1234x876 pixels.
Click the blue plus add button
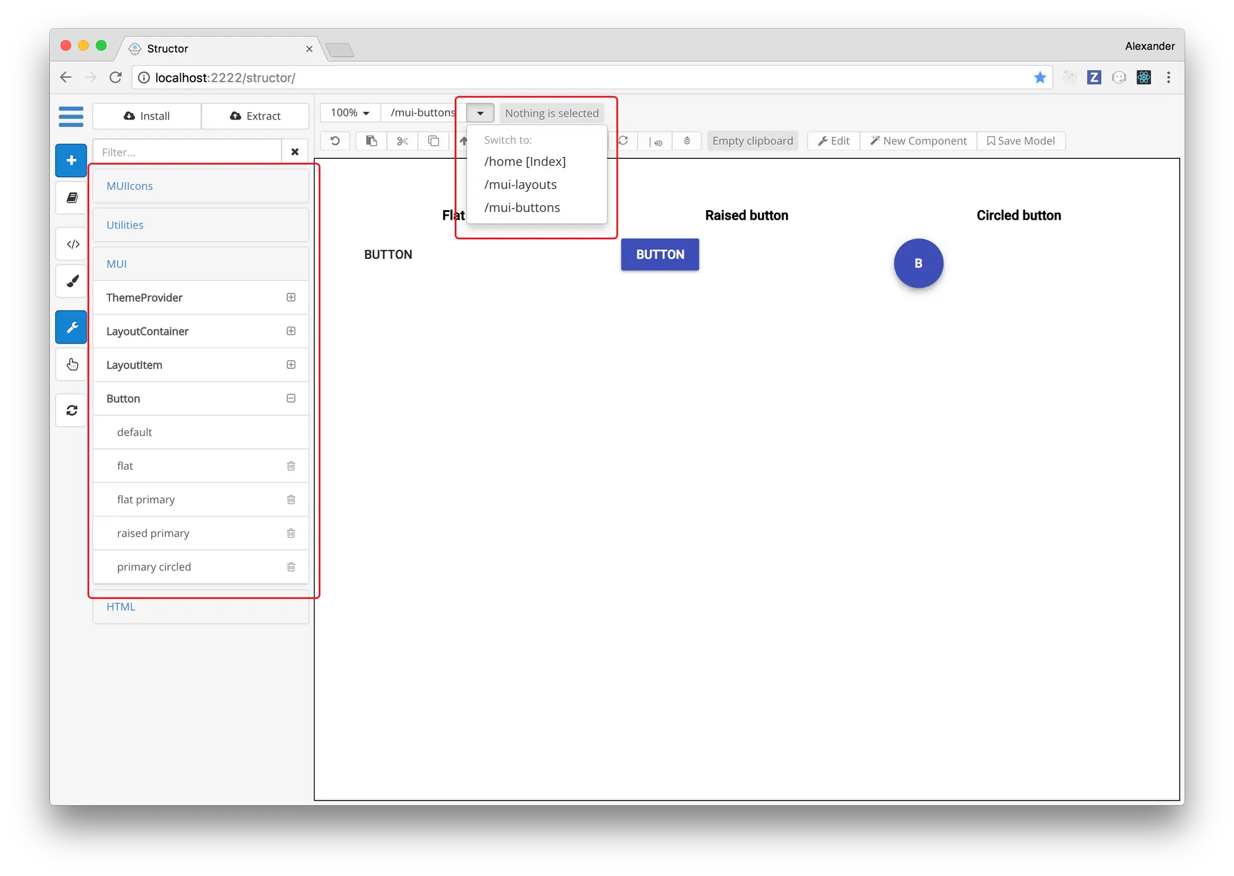click(x=71, y=160)
